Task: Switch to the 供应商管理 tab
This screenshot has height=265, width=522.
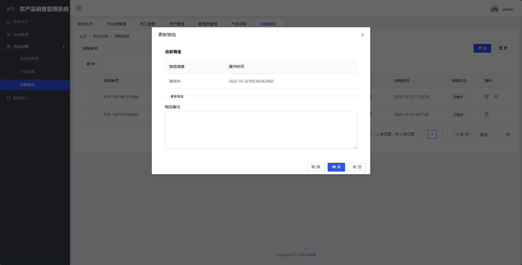Action: [x=119, y=24]
